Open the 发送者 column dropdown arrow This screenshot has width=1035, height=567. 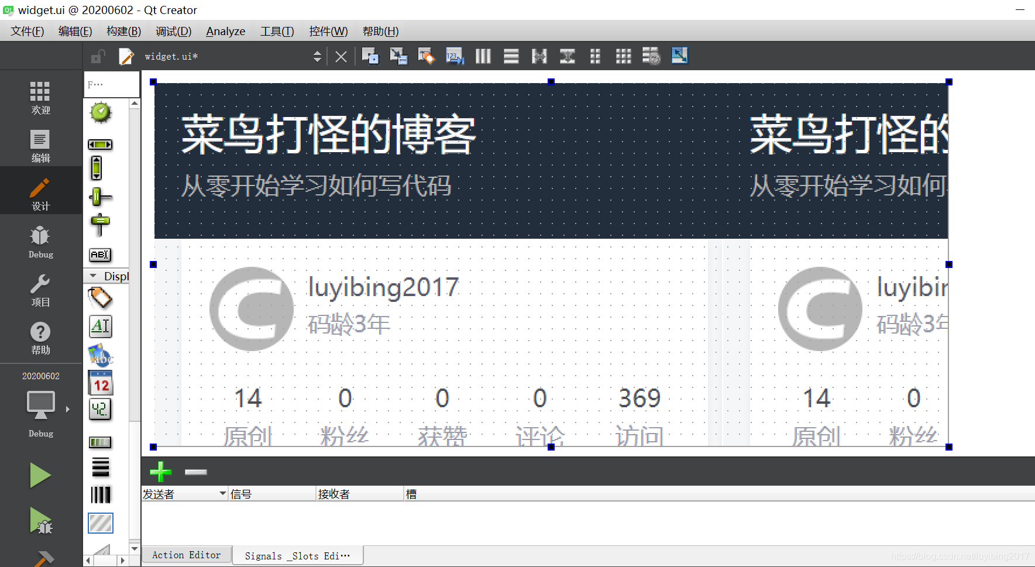(x=222, y=493)
